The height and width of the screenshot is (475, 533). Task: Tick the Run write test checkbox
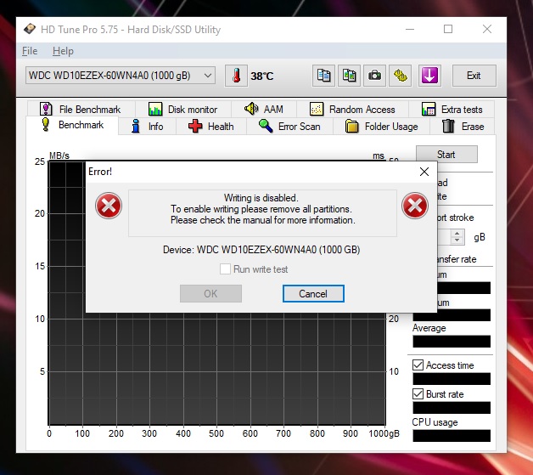pyautogui.click(x=225, y=269)
